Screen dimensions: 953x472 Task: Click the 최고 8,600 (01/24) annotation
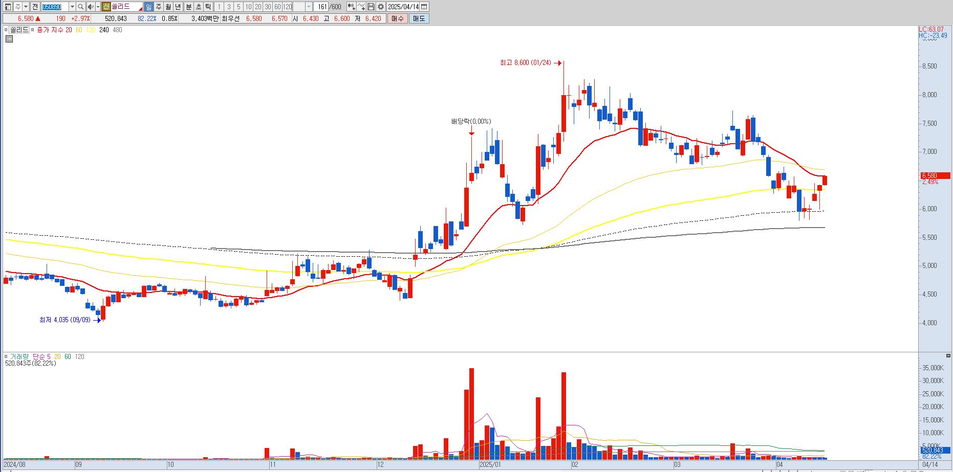(526, 63)
